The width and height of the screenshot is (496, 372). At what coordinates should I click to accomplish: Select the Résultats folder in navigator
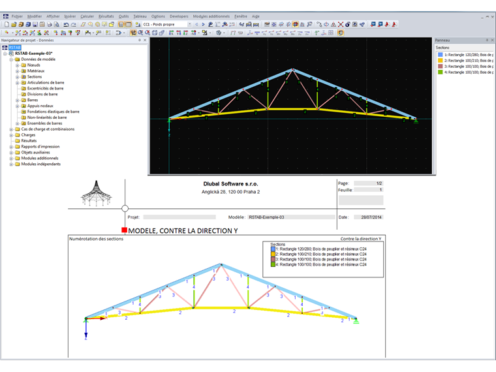point(29,141)
